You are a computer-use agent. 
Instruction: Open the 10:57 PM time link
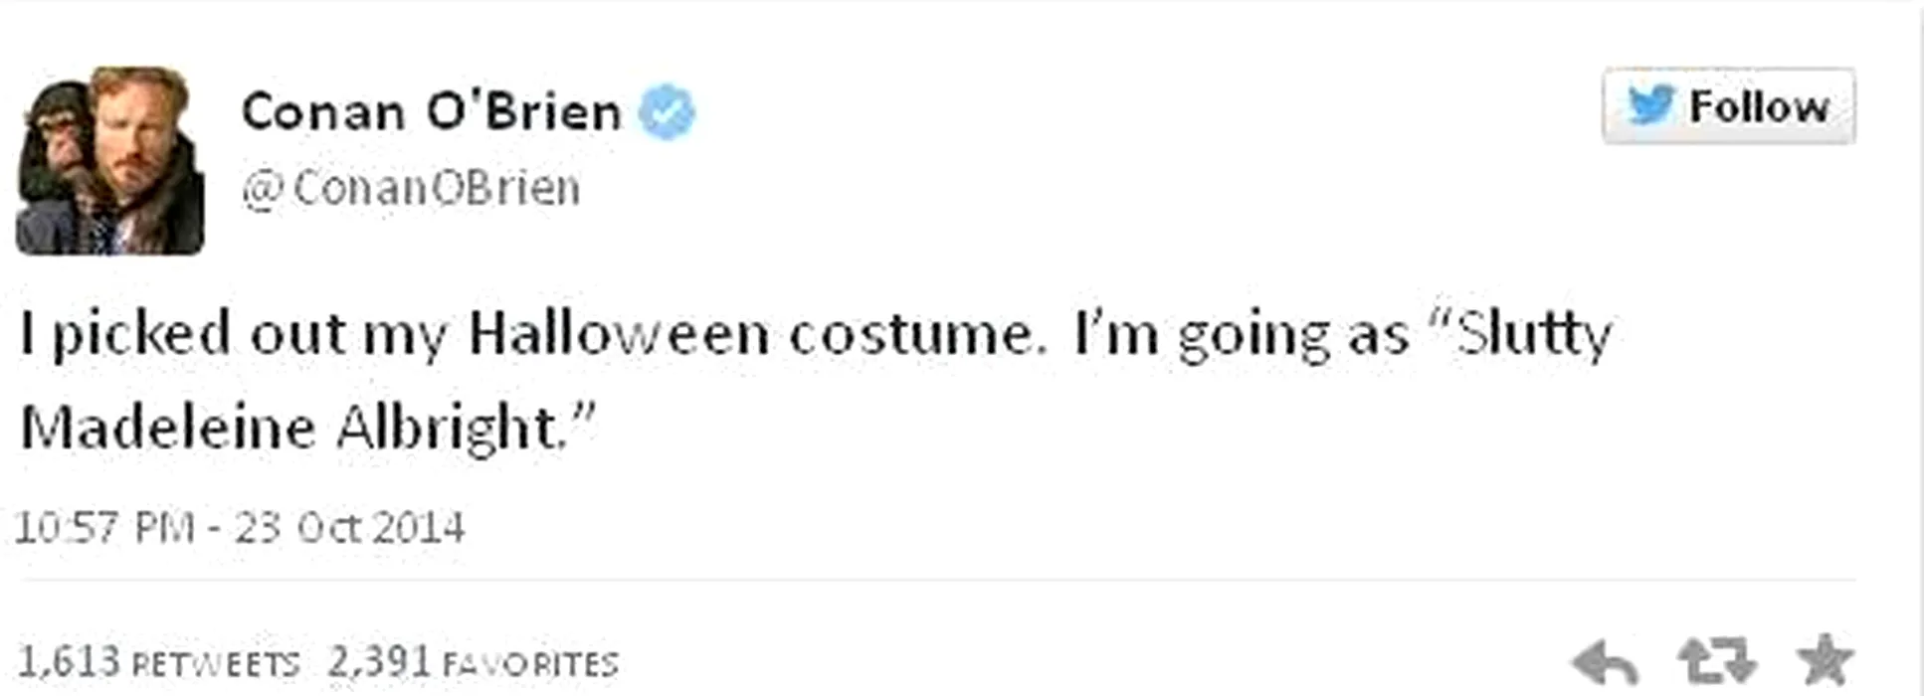pyautogui.click(x=104, y=527)
